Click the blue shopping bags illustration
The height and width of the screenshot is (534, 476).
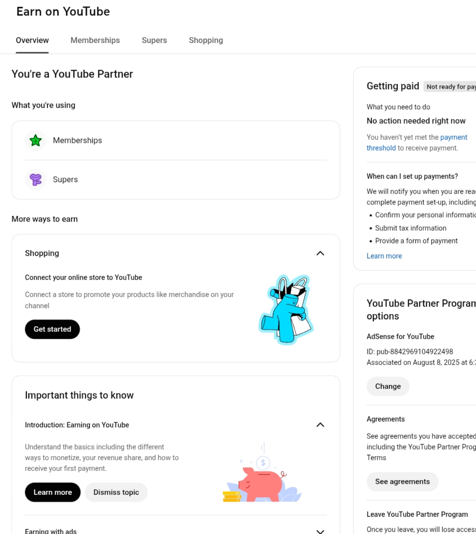pos(287,309)
